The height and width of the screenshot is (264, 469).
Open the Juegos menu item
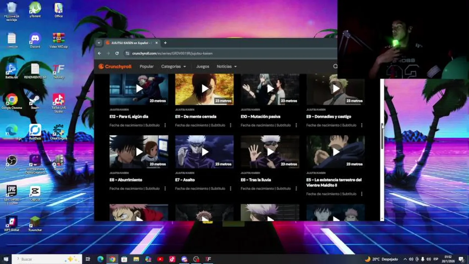(203, 66)
